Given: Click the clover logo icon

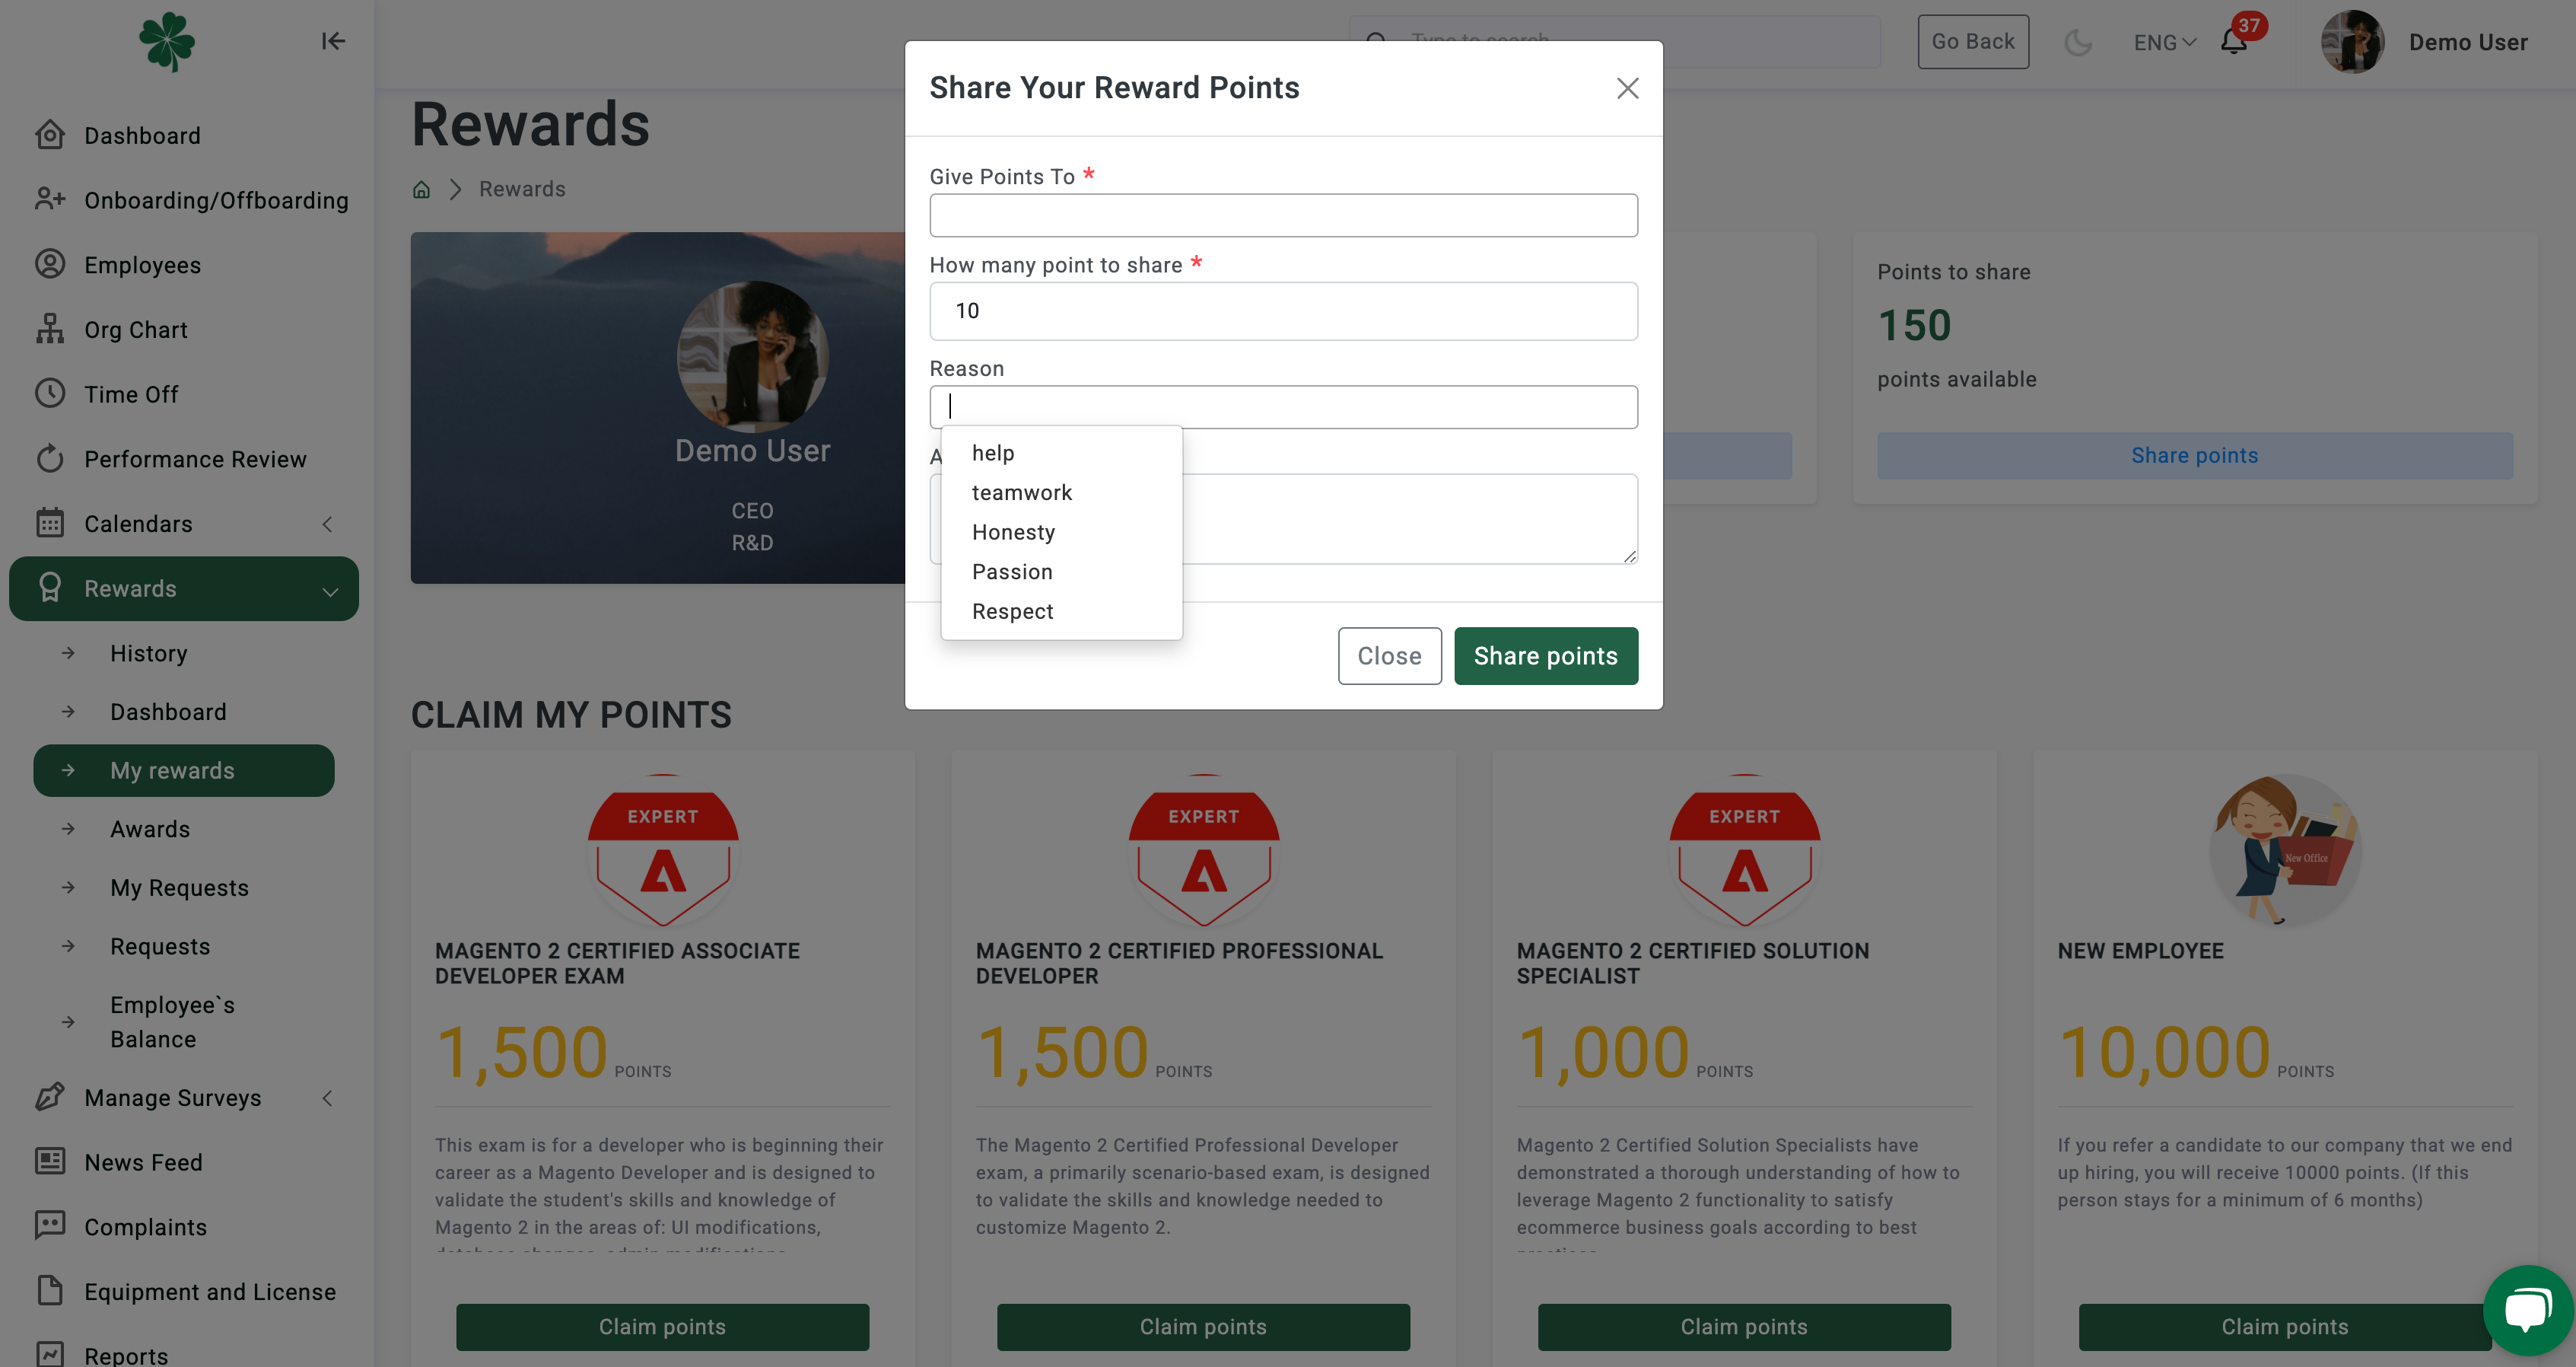Looking at the screenshot, I should (x=167, y=41).
